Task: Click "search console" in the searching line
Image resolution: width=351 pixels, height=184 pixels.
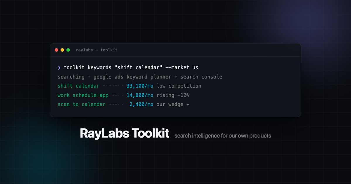Action: pos(201,77)
